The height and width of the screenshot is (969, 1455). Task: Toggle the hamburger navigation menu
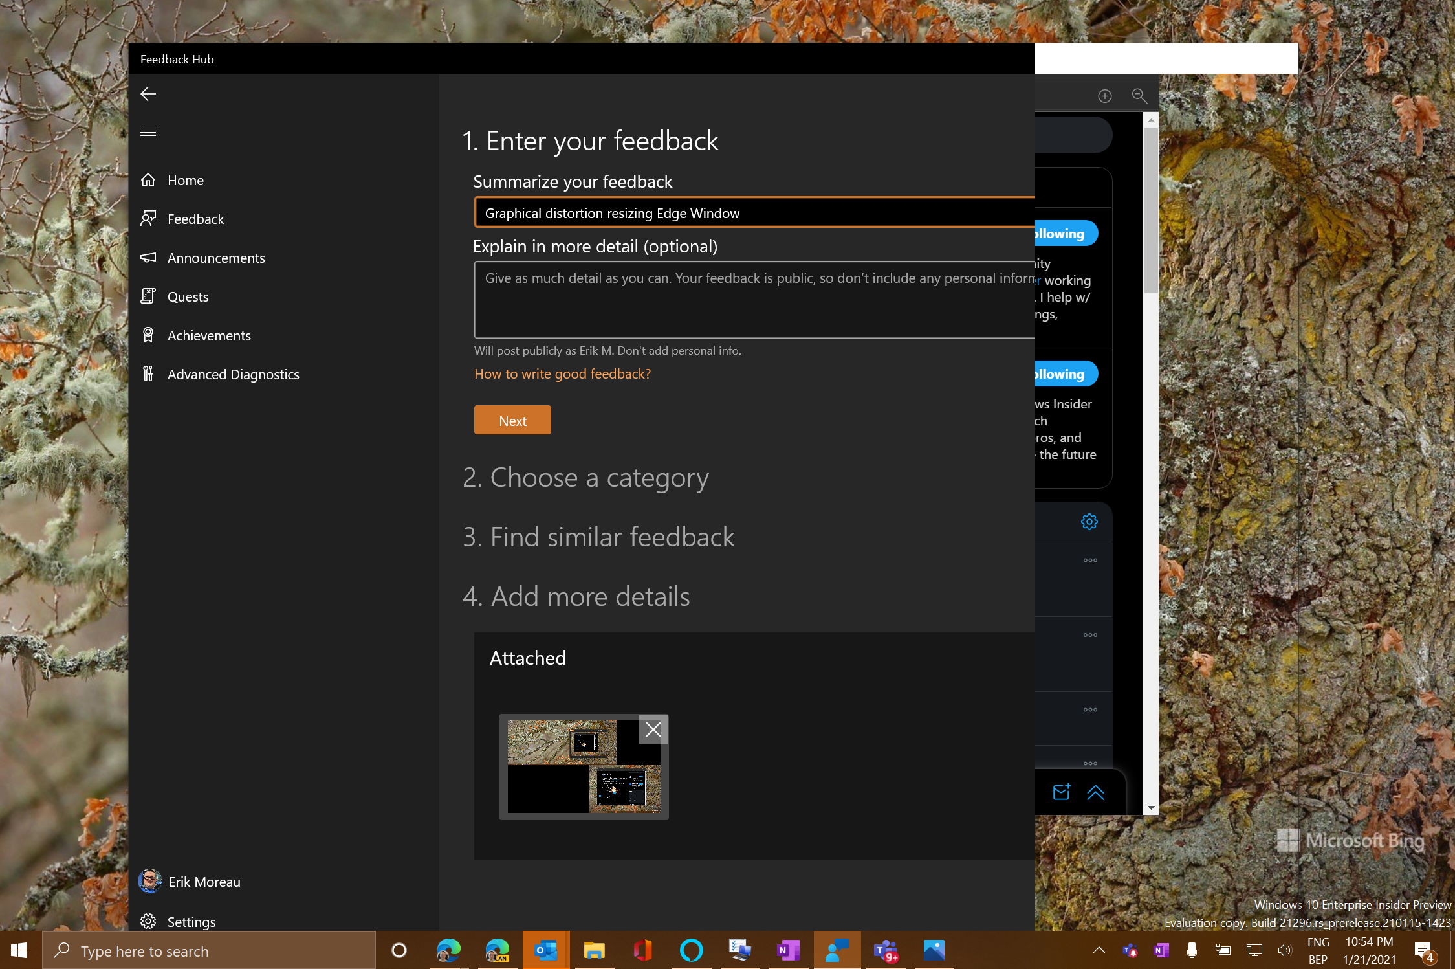[148, 133]
